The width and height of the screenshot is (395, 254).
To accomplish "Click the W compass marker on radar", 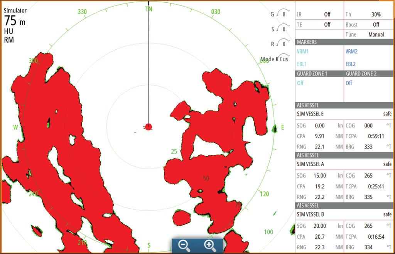I will (x=15, y=127).
